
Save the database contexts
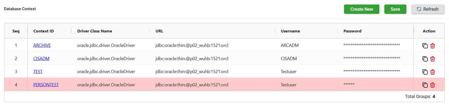click(395, 9)
